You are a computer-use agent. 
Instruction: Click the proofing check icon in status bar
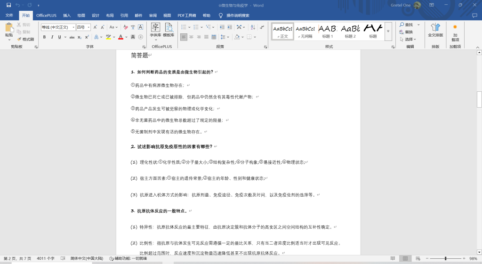[63, 258]
